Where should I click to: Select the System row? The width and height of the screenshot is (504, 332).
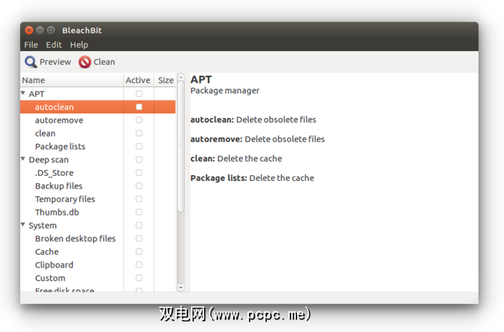(98, 225)
